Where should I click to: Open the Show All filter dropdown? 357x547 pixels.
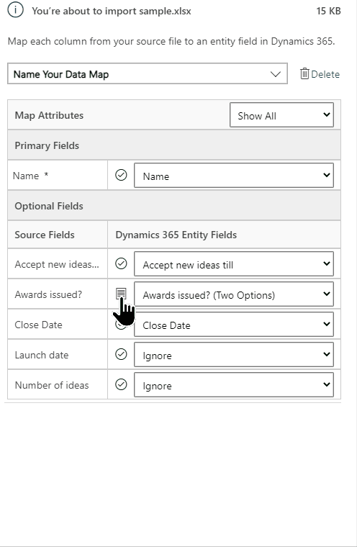281,114
